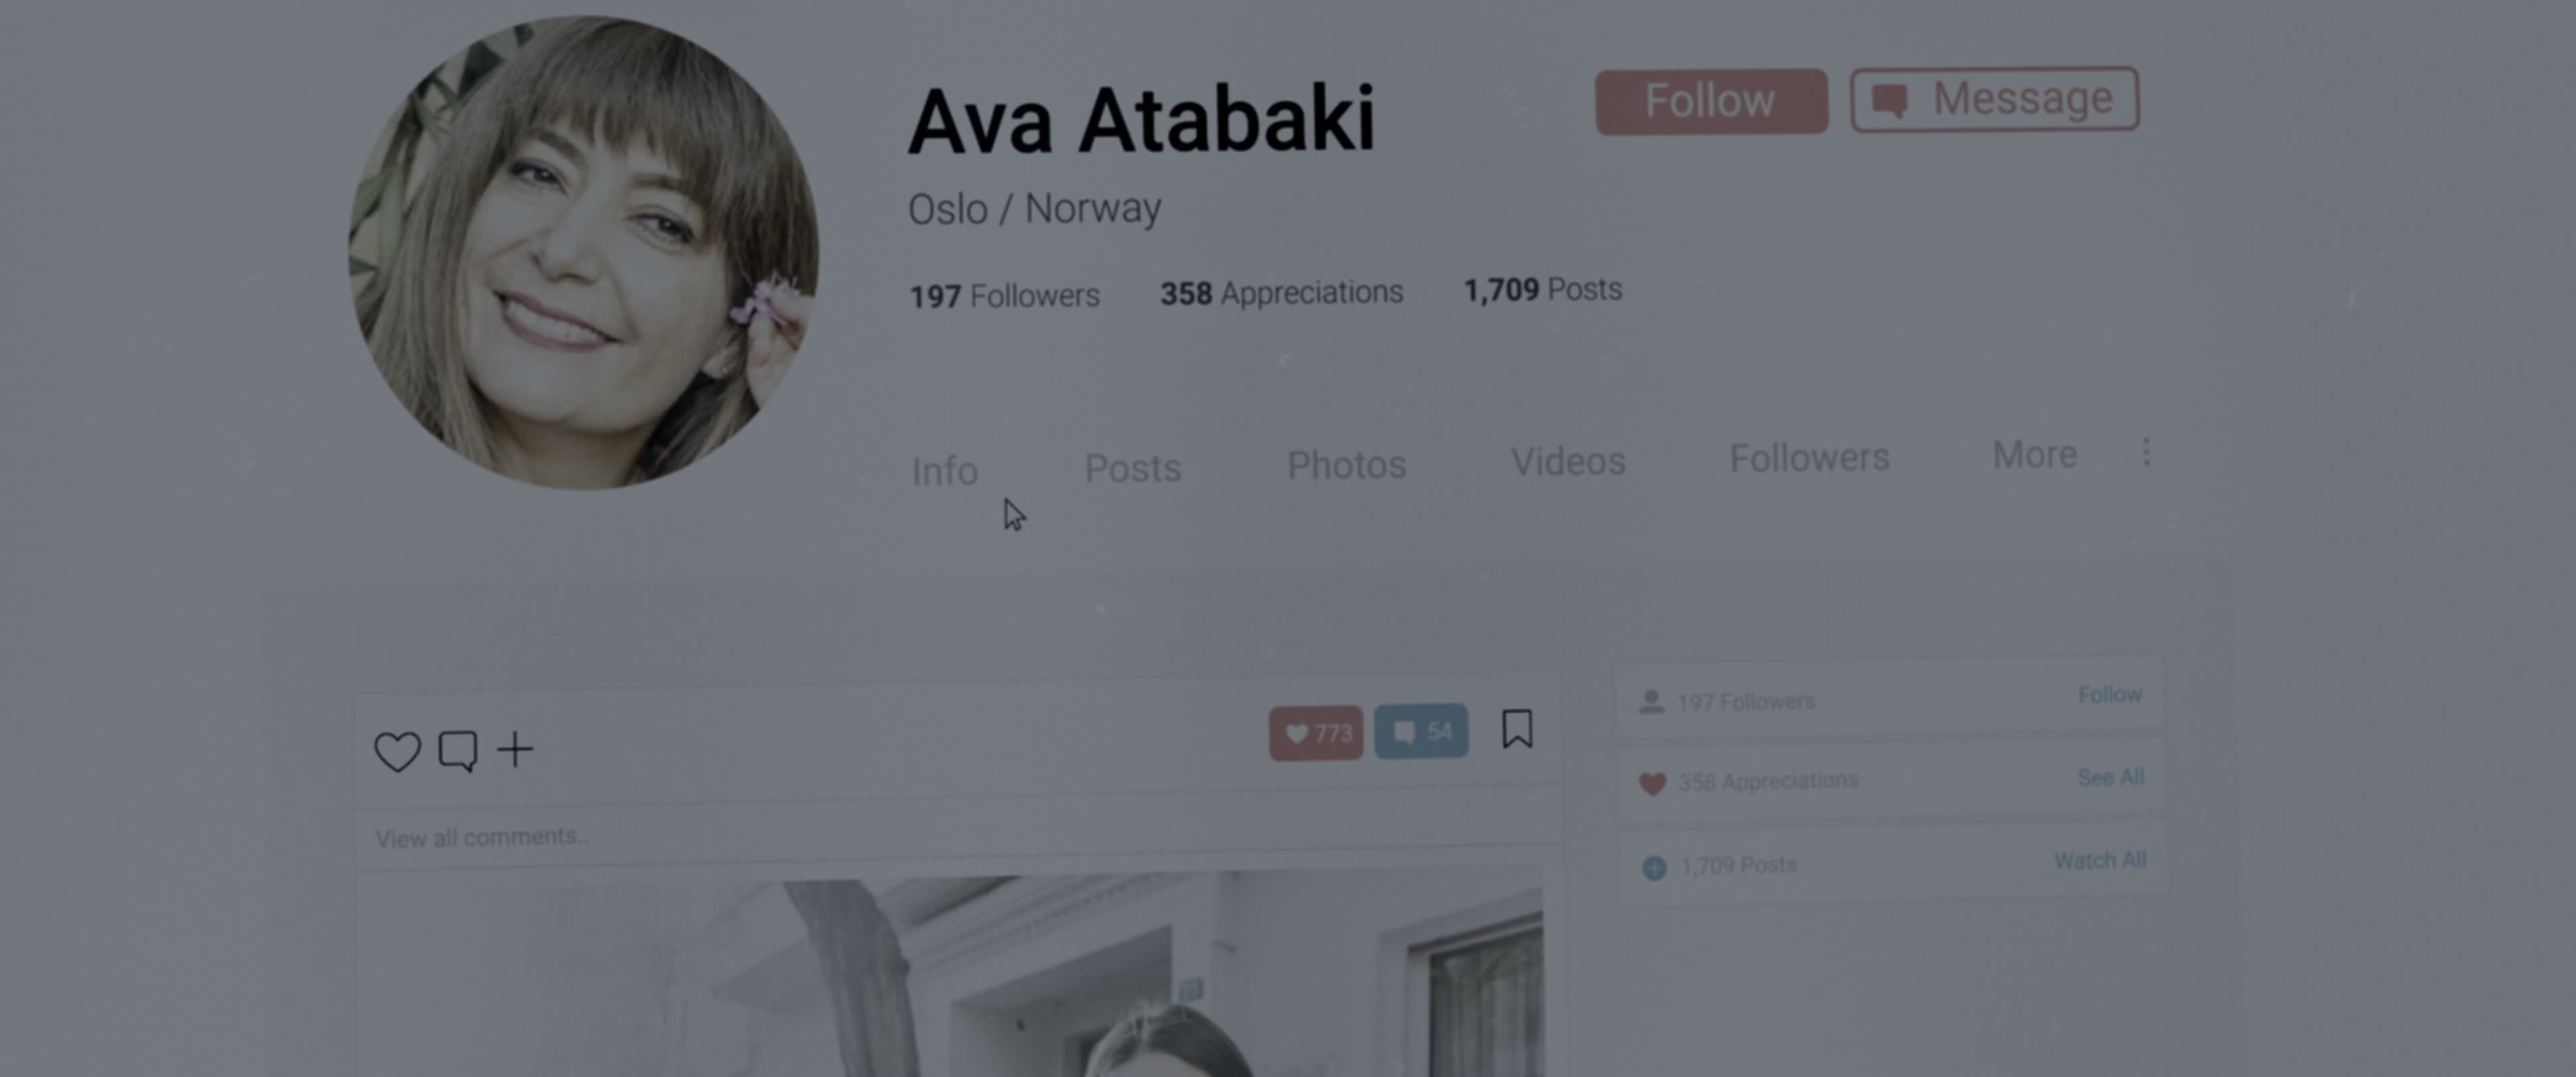The height and width of the screenshot is (1077, 2576).
Task: Click Follow link in sidebar followers row
Action: [x=2109, y=695]
